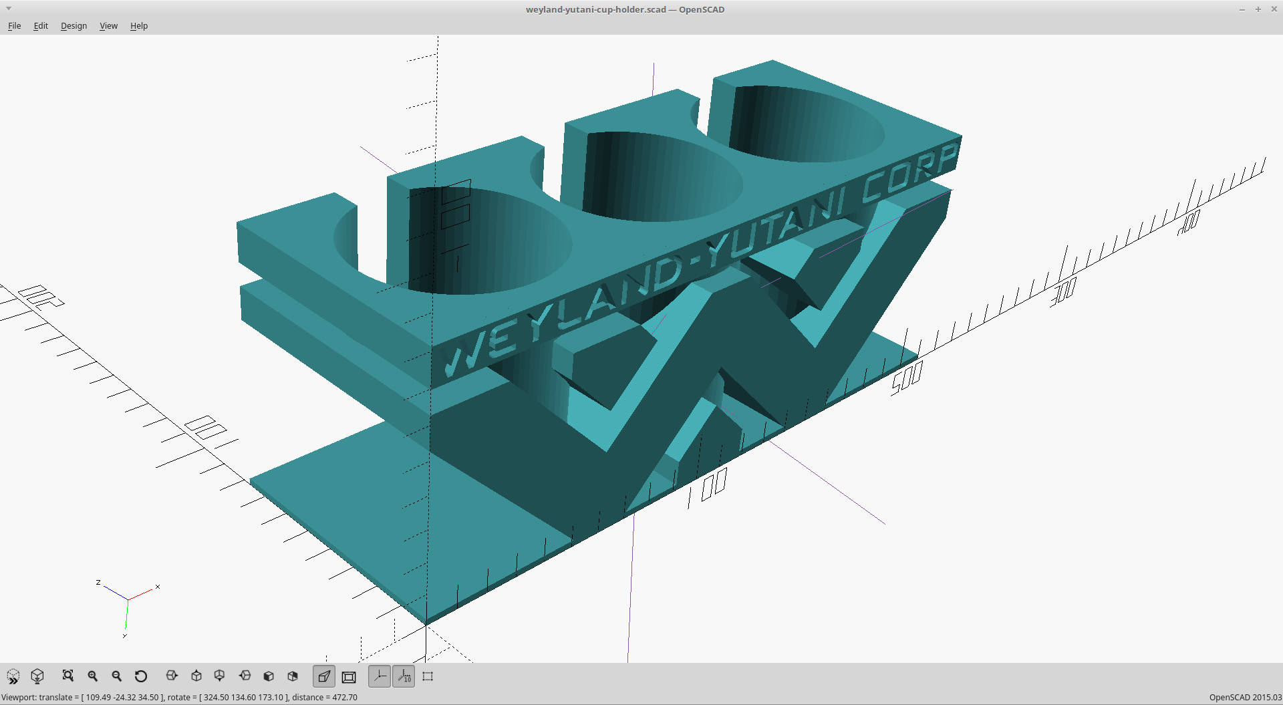The height and width of the screenshot is (705, 1283).
Task: Open the window menu arrow in the title bar
Action: click(x=9, y=9)
